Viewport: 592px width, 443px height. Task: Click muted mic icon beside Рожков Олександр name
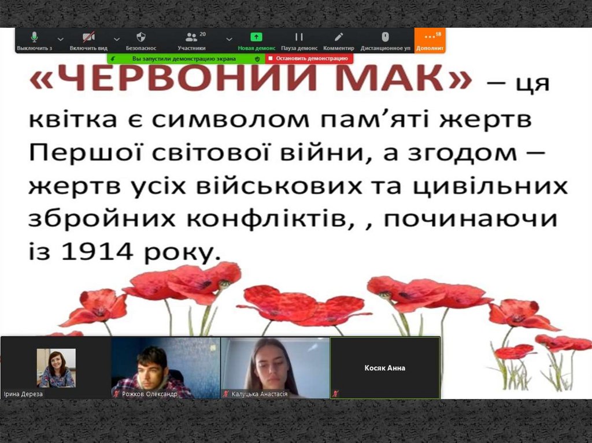(x=116, y=393)
